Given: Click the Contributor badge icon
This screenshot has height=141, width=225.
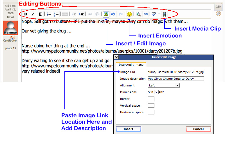Looking at the screenshot, I should (12, 37).
